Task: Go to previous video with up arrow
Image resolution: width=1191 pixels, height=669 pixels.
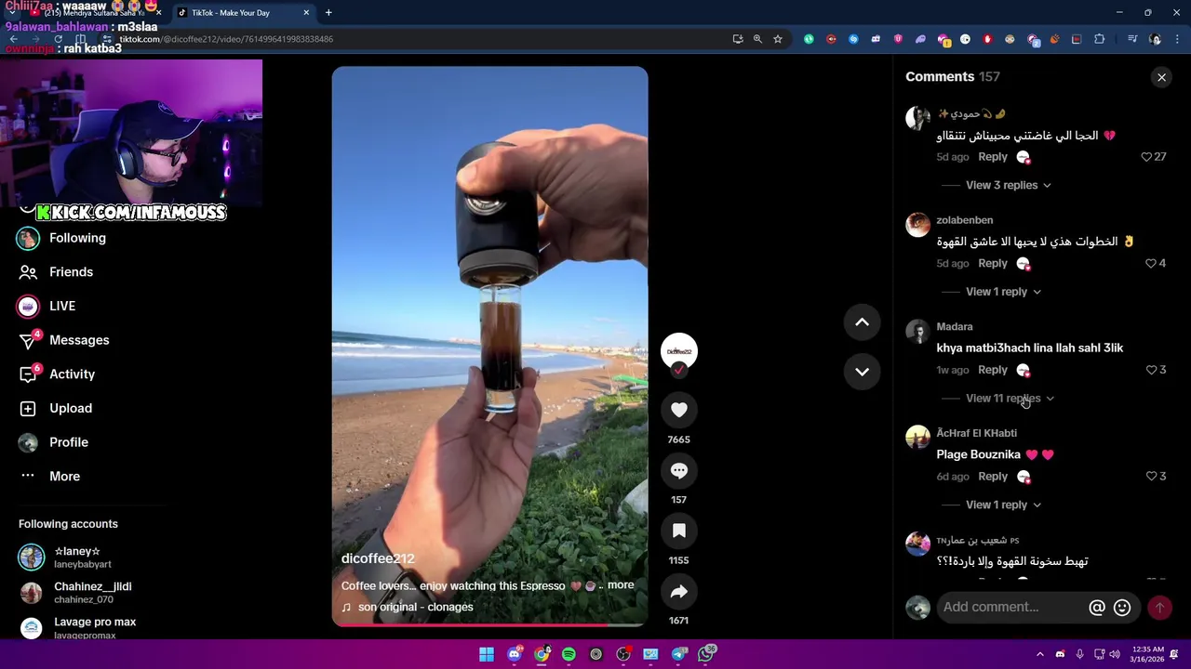Action: tap(862, 322)
